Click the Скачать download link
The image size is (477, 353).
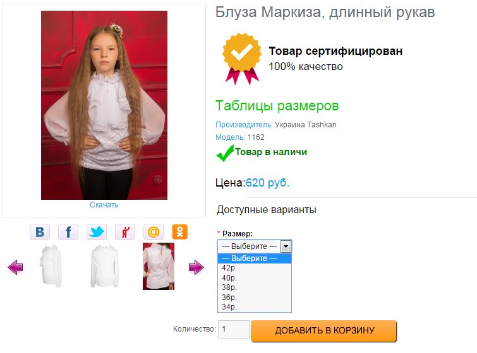tap(104, 205)
